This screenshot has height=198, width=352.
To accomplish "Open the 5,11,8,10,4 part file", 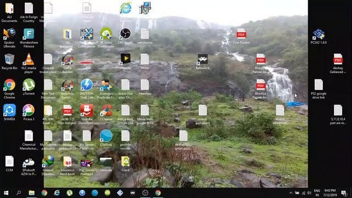I will (338, 111).
